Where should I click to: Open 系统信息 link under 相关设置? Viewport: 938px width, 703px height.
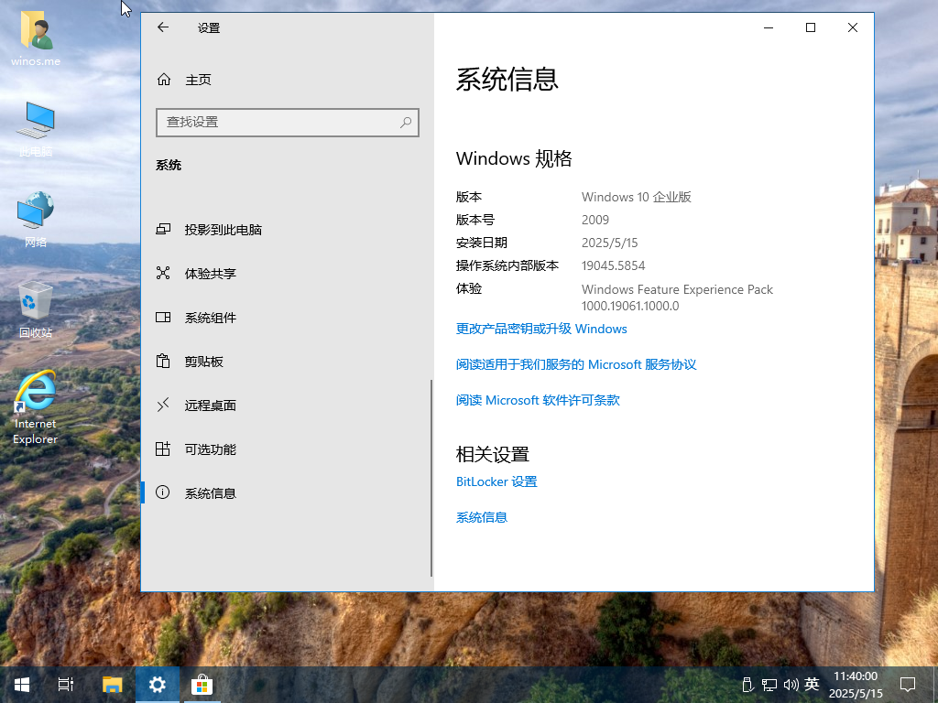click(482, 518)
